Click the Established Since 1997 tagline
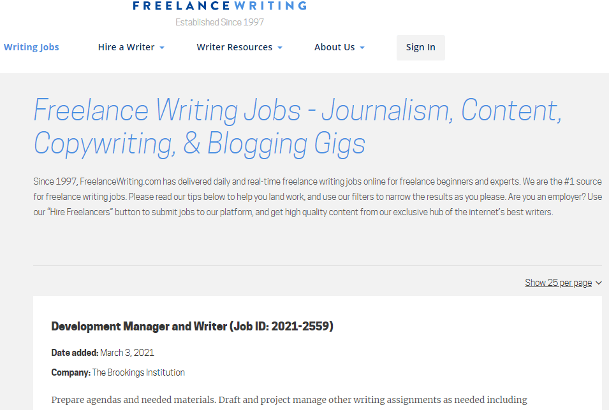 pyautogui.click(x=219, y=22)
